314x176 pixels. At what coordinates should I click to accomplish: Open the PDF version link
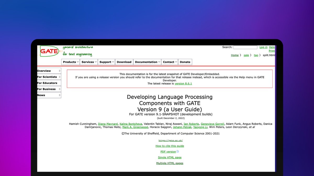pyautogui.click(x=168, y=152)
